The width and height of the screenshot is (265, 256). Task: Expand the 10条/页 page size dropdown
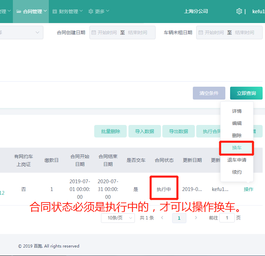[118, 218]
